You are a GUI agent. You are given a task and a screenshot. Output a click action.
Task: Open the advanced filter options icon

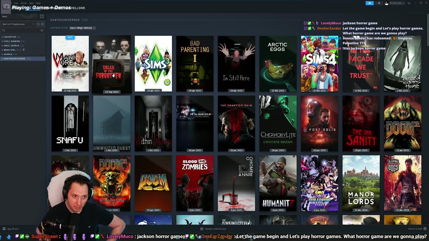[x=42, y=30]
